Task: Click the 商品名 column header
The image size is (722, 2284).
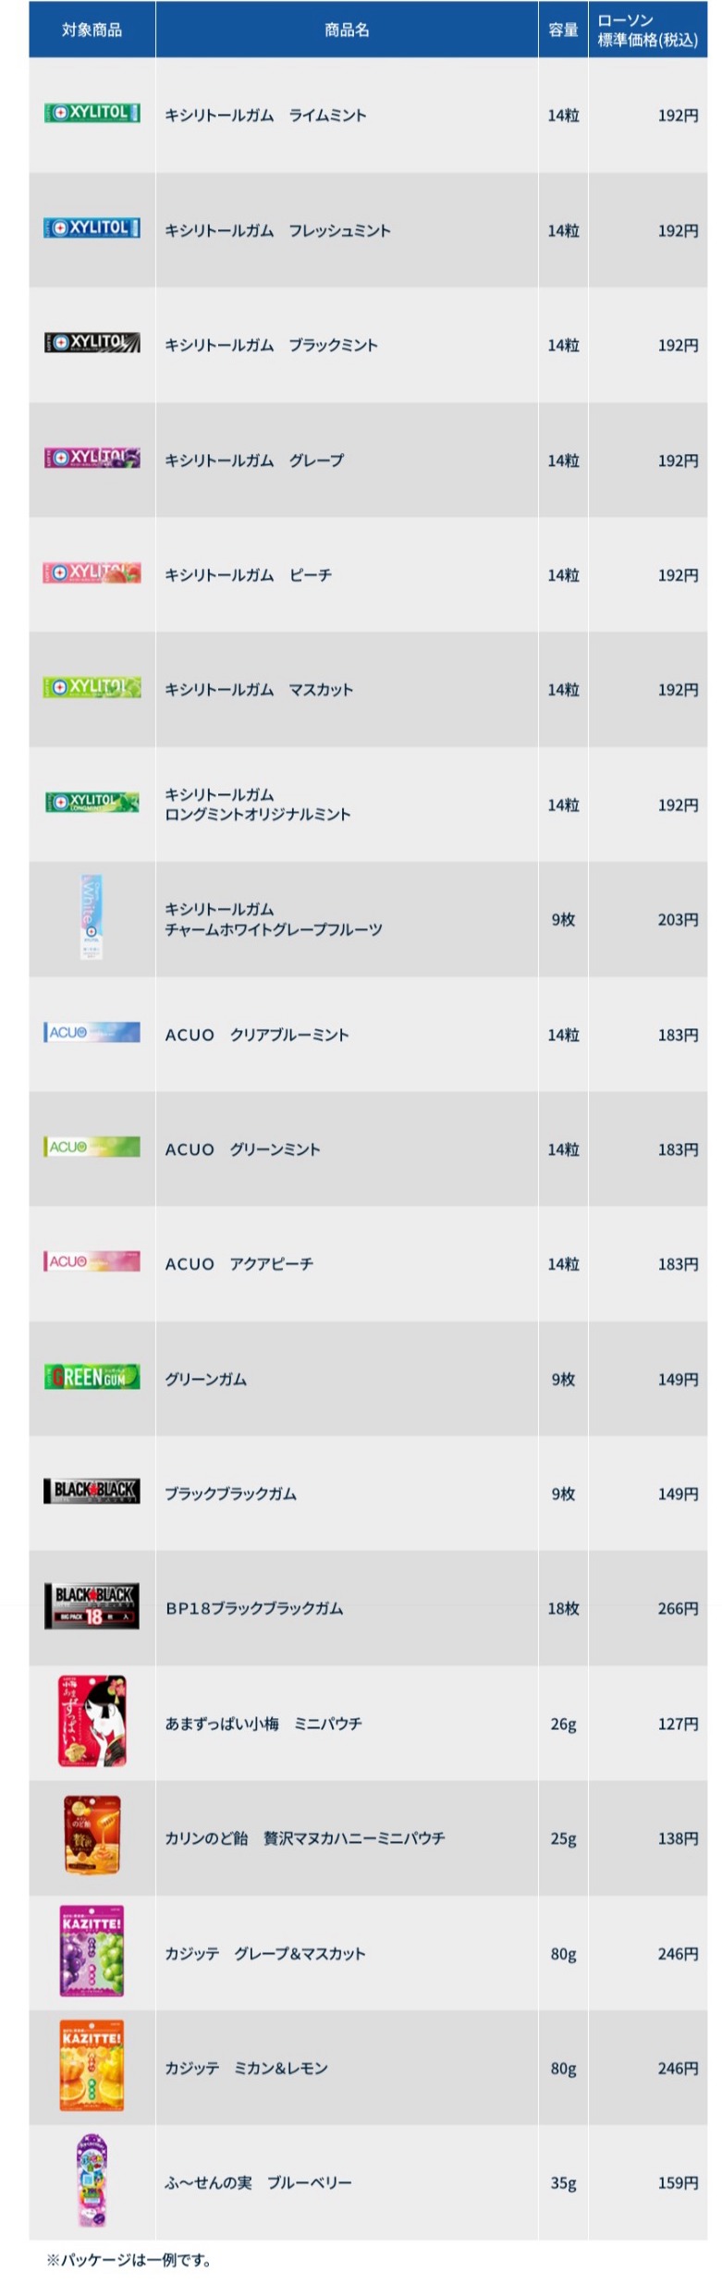Action: tap(347, 30)
